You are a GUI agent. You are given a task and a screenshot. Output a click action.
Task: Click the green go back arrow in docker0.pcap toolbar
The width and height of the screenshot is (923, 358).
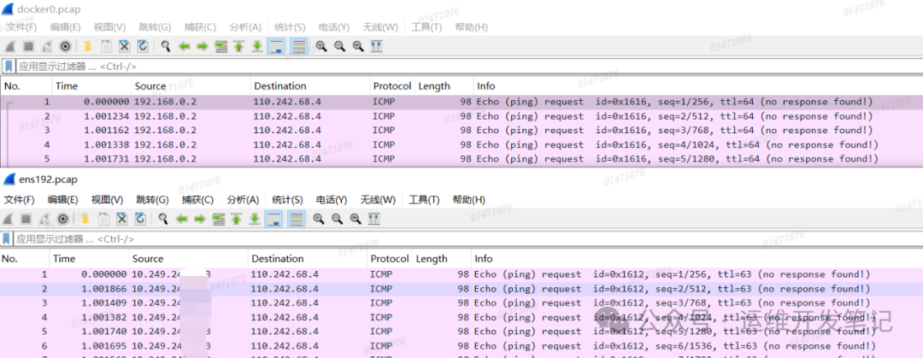[x=184, y=46]
